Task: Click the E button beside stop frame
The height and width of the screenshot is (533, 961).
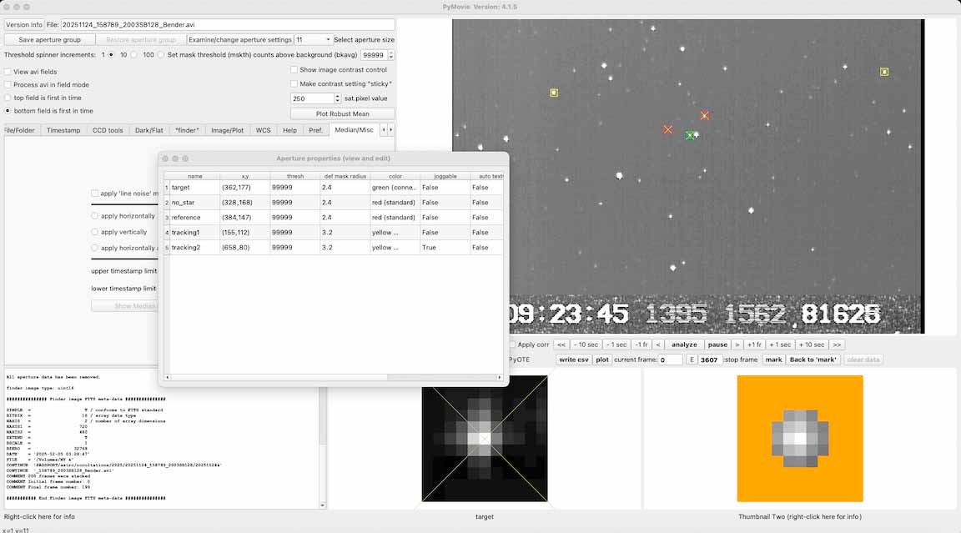Action: coord(691,360)
